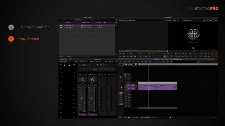Click the Extract icon in timeline toolbar
225x126 pixels.
click(133, 62)
